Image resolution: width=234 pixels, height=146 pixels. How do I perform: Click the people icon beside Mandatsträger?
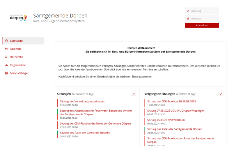click(x=6, y=73)
